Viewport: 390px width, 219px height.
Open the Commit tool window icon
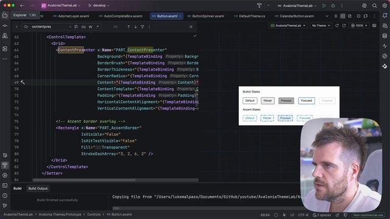pos(5,26)
